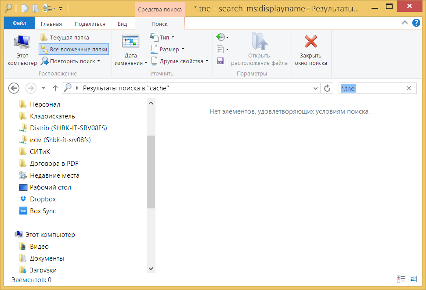Click the Закрыть окно поиска red X icon
This screenshot has height=290, width=426.
tap(310, 42)
